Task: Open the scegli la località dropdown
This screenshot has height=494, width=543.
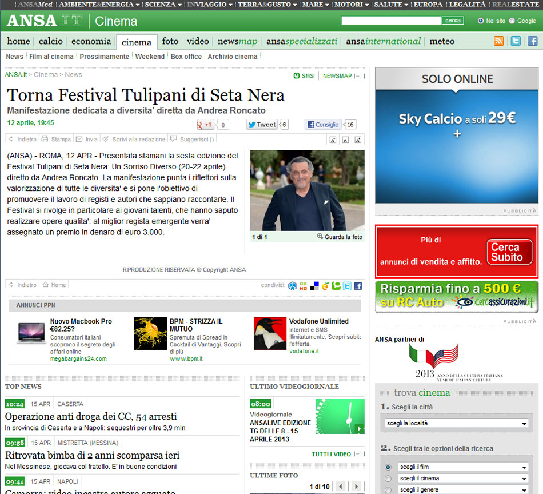Action: (457, 423)
